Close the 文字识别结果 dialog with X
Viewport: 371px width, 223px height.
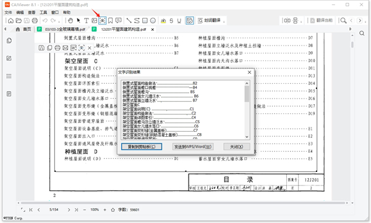coord(249,72)
